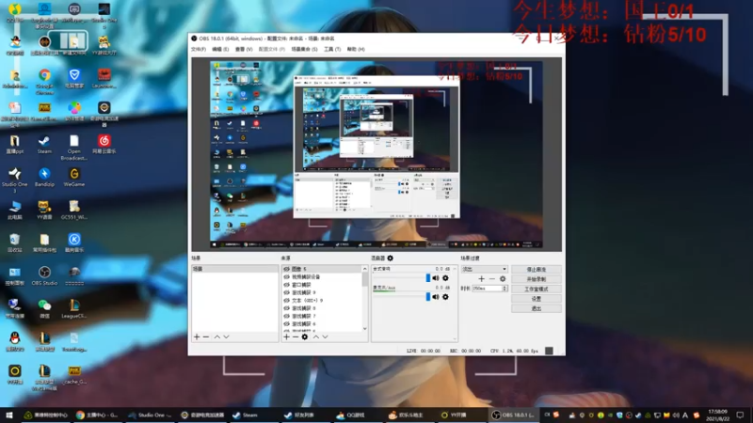Toggle visibility eye of 游戏捕获 9 source

[x=287, y=292]
